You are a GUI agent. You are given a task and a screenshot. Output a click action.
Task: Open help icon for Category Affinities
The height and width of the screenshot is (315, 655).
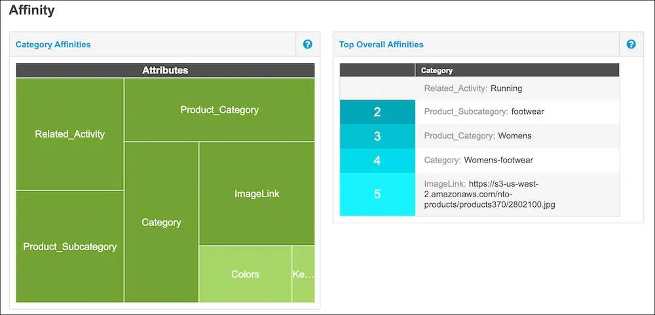(307, 45)
